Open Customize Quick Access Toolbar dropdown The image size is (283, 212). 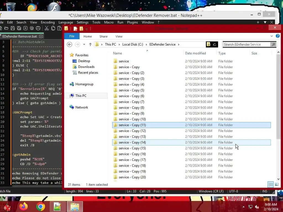87,29
